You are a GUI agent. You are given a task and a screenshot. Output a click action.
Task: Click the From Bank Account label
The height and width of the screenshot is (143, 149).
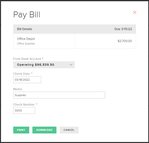27,59
